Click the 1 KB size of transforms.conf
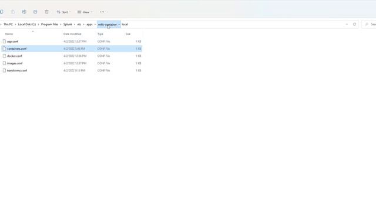376x211 pixels. pos(139,70)
